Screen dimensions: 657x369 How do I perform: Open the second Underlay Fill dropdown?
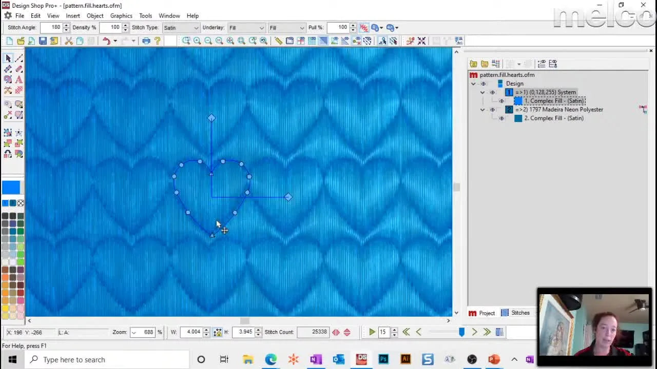(301, 28)
